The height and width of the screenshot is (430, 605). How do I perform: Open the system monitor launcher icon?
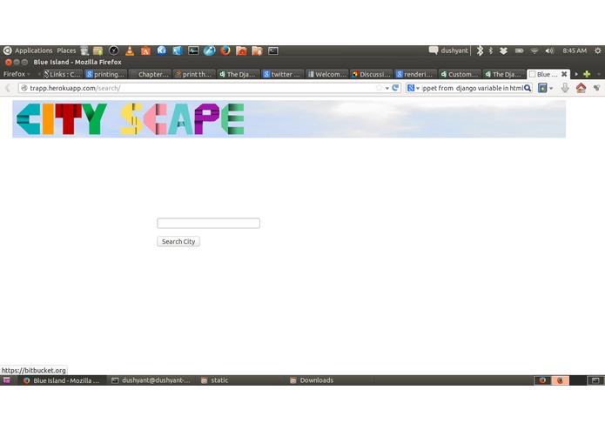pos(193,50)
